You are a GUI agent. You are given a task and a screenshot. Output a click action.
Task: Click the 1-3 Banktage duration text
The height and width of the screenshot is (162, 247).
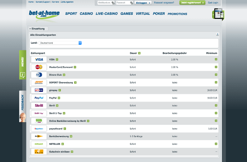coord(136,136)
